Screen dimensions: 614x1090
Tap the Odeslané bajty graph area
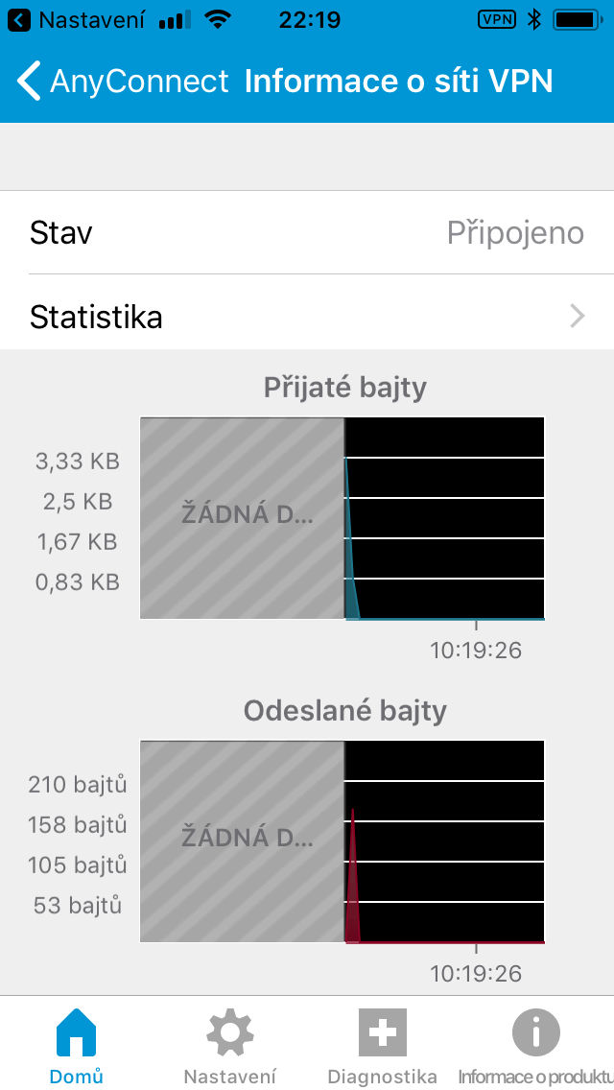tap(342, 841)
